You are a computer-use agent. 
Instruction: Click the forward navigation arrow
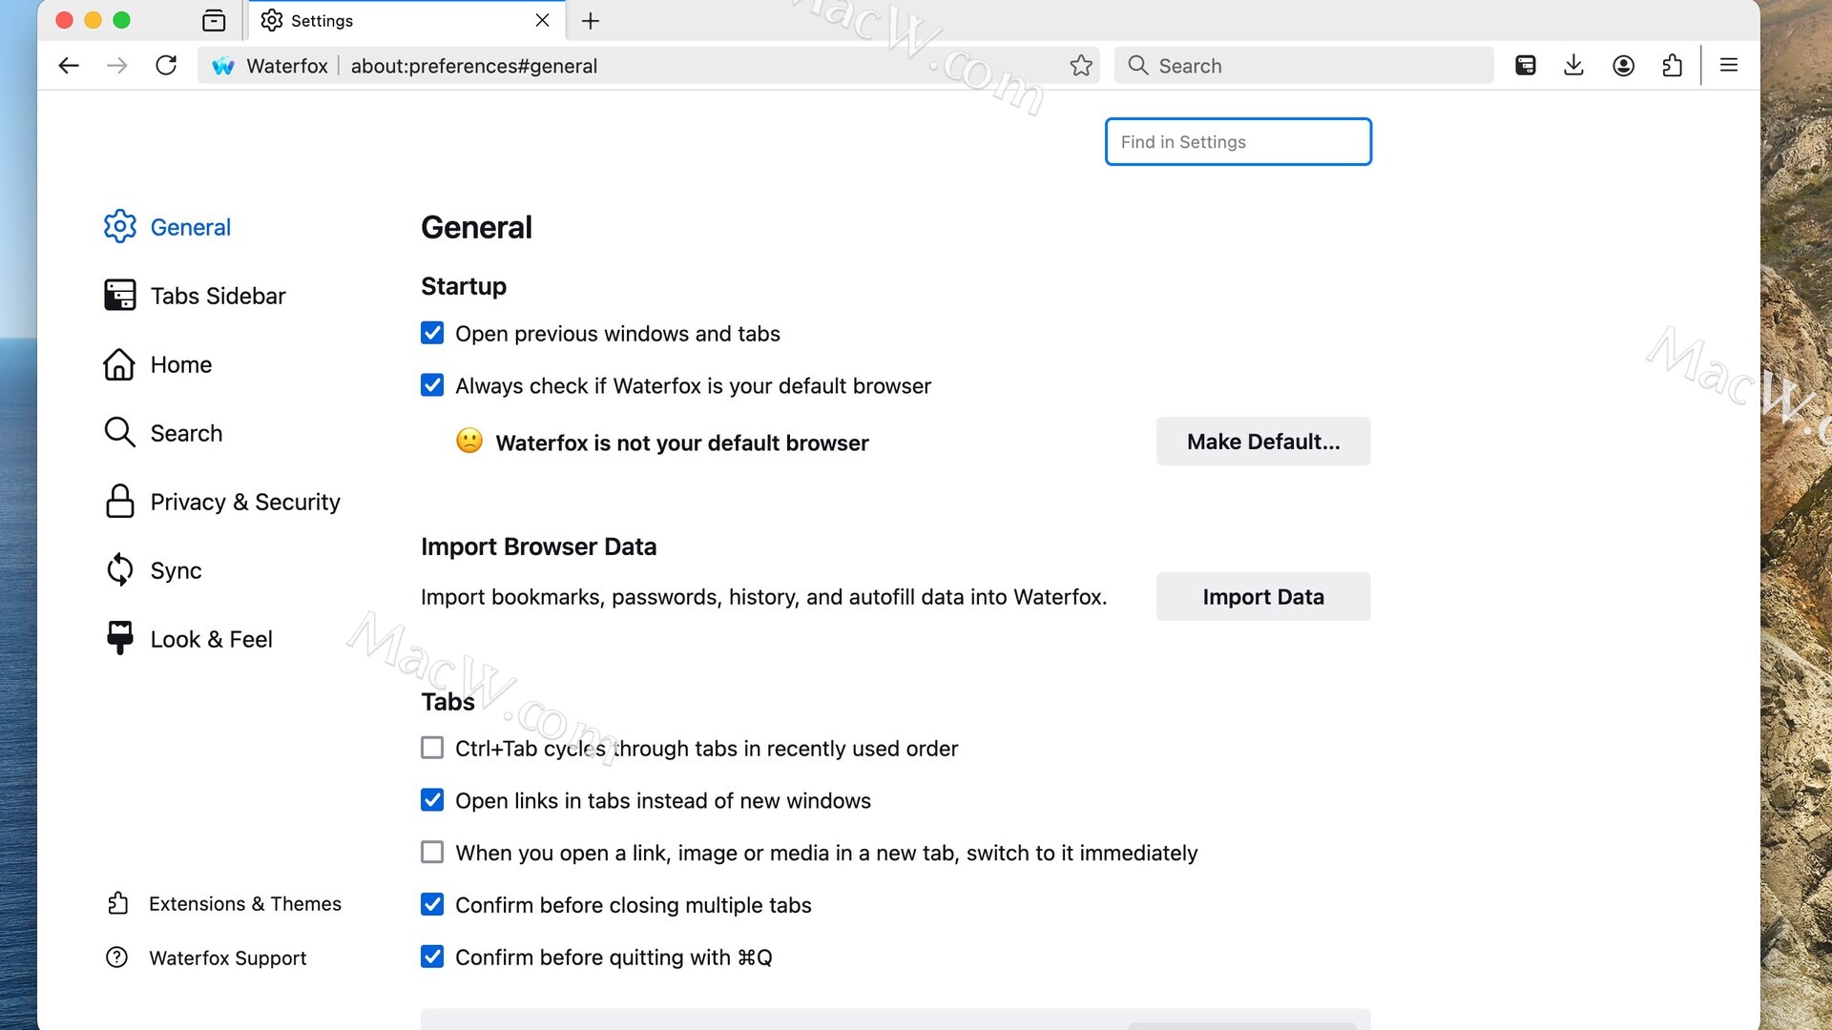pyautogui.click(x=117, y=66)
